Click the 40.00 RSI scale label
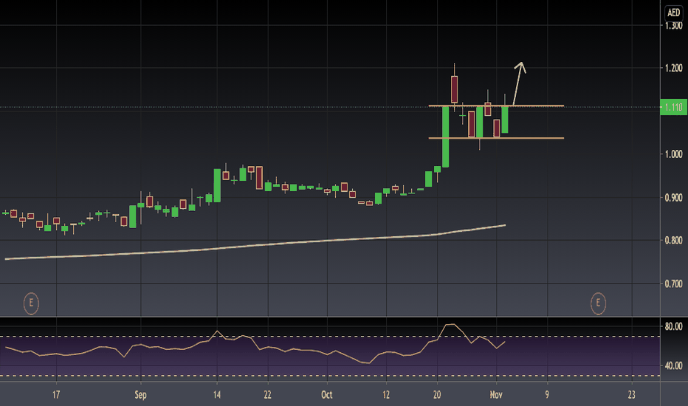Viewport: 688px width, 406px height. [x=673, y=365]
